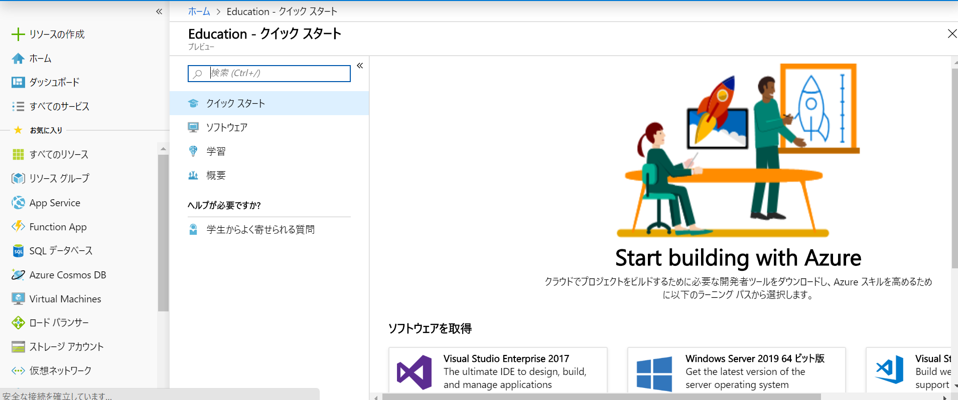Open the Dashboard icon in sidebar
Screen dimensions: 958x400
pyautogui.click(x=18, y=82)
